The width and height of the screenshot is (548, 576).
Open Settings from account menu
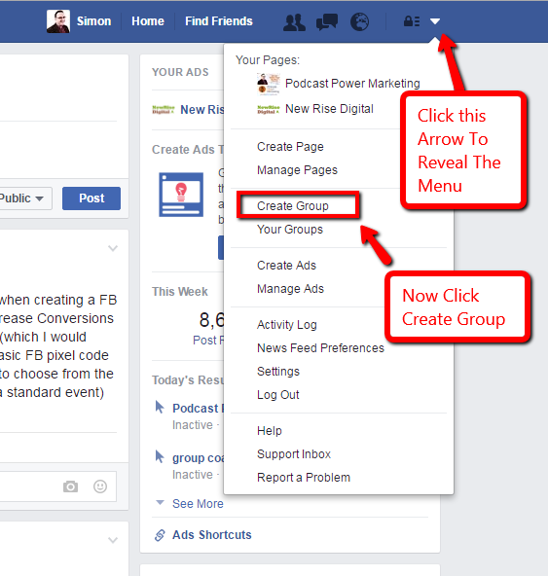click(278, 372)
